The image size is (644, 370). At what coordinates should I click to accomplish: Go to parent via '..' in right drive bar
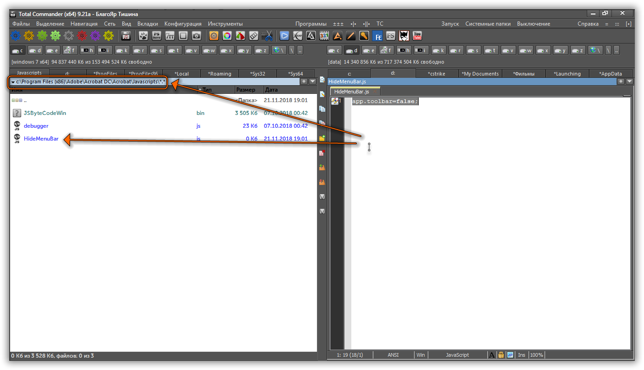[x=617, y=50]
